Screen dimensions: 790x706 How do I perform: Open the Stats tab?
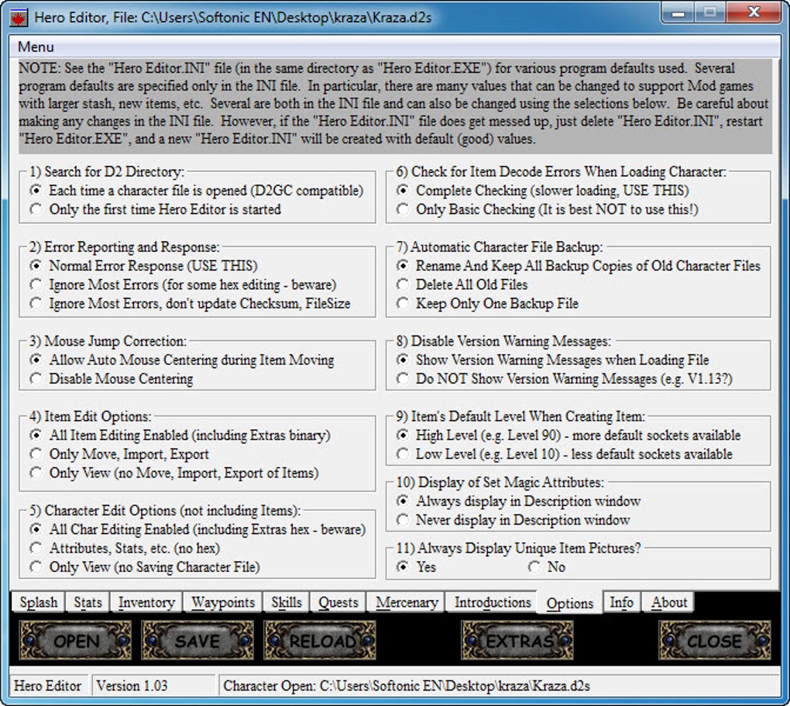point(88,602)
